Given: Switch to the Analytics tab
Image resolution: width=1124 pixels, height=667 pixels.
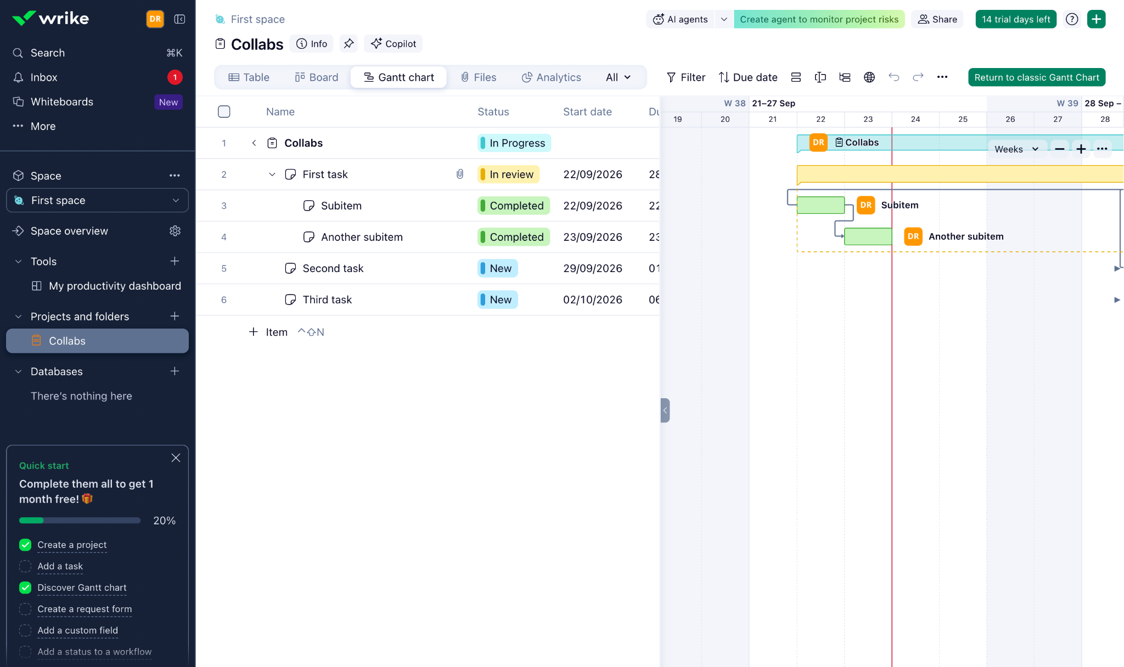Looking at the screenshot, I should pyautogui.click(x=551, y=77).
